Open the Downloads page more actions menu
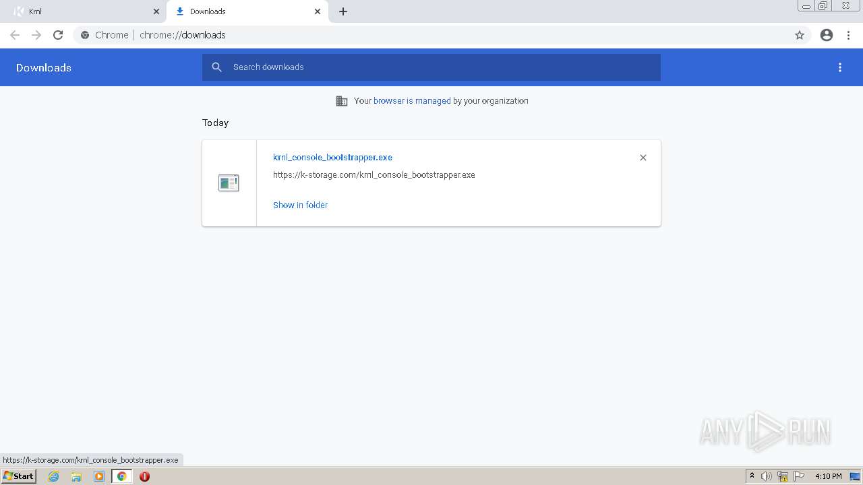The image size is (863, 485). point(840,67)
